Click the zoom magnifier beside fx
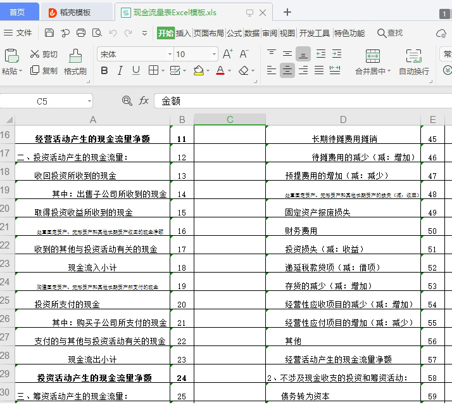The width and height of the screenshot is (452, 419). (127, 101)
